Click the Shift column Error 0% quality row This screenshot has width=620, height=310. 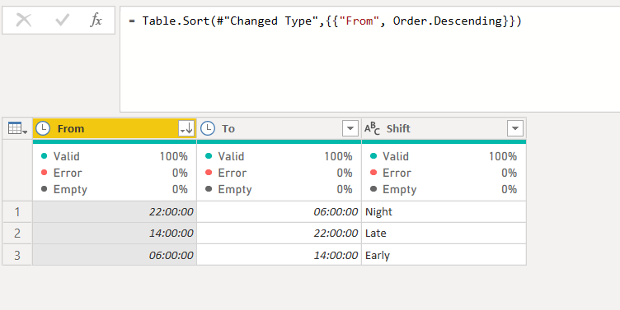coord(444,174)
